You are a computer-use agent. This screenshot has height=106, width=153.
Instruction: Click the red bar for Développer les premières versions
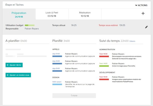(104, 56)
